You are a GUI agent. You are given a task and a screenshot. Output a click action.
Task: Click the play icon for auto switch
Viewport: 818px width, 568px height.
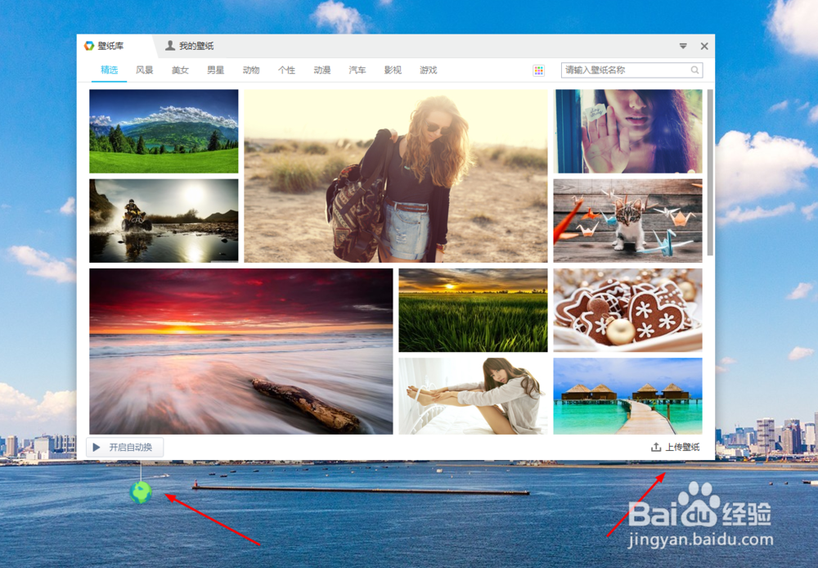(x=97, y=448)
